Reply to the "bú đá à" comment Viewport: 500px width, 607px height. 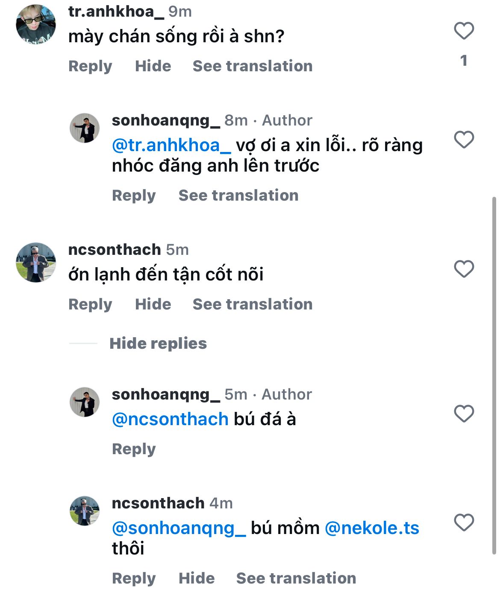click(133, 449)
